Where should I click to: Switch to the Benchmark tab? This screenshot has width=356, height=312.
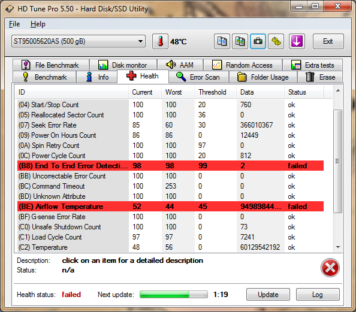click(44, 77)
